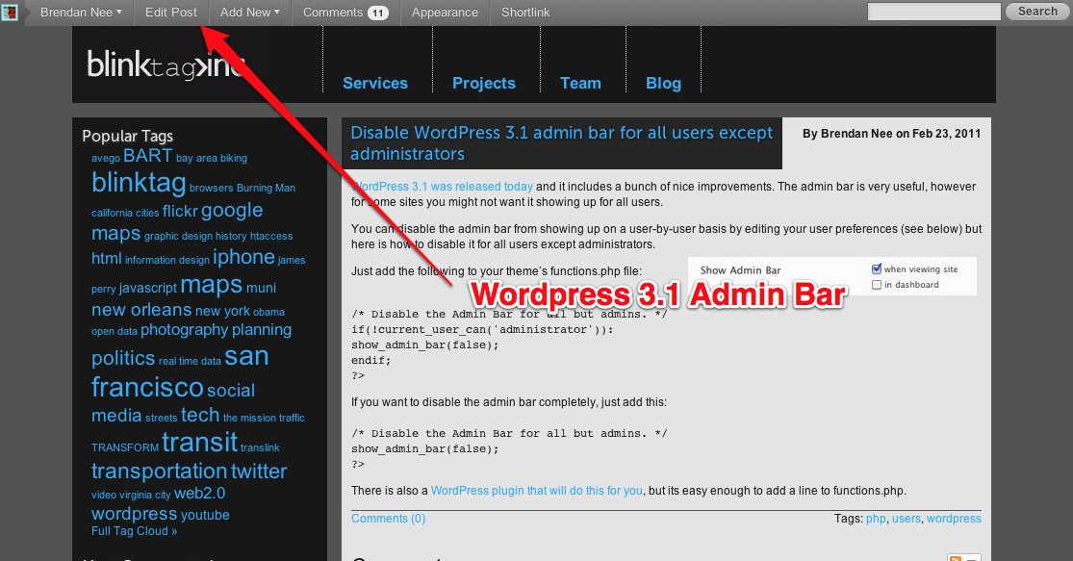Click the BART tag
1073x561 pixels.
148,155
